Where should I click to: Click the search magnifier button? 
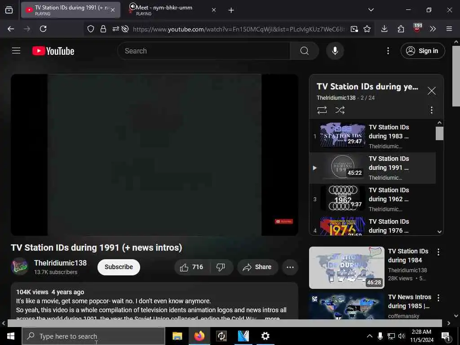click(304, 51)
